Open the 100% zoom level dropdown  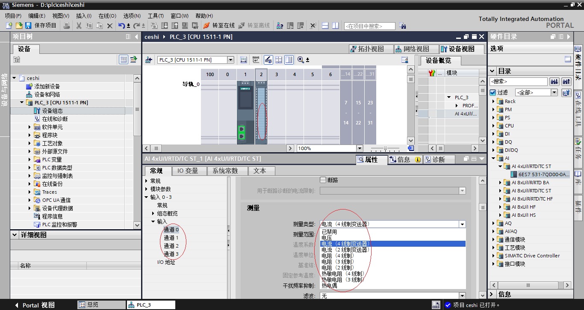tap(360, 148)
